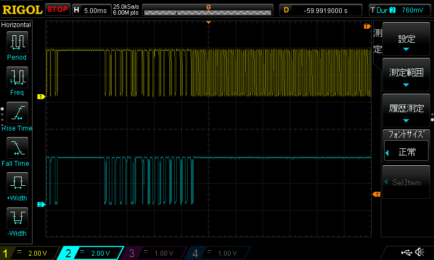
Task: Change フォントサイズ from 正常
Action: (406, 152)
